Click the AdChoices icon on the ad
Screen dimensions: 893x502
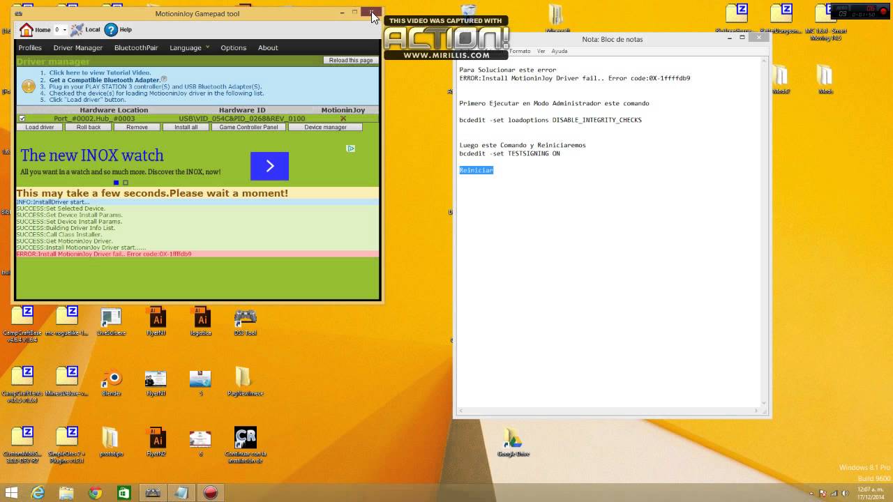pyautogui.click(x=350, y=149)
